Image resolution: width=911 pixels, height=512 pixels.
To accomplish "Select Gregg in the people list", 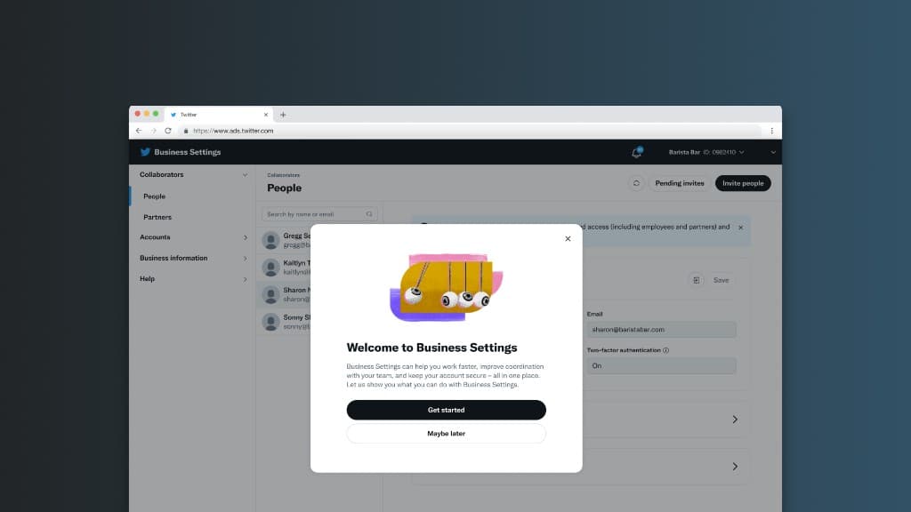I will (x=286, y=240).
